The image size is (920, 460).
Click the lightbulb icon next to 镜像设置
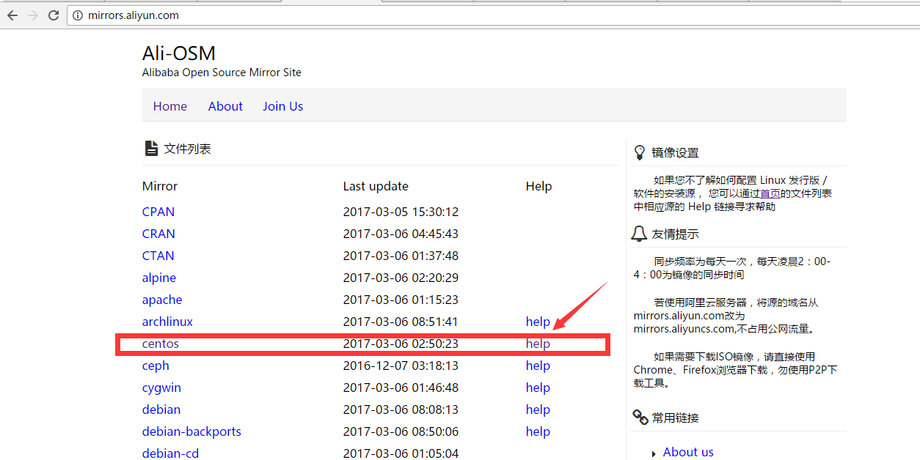640,152
